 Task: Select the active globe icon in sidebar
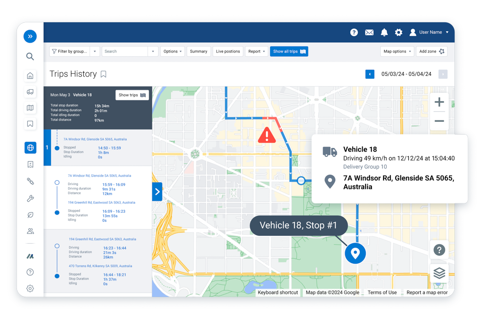30,148
